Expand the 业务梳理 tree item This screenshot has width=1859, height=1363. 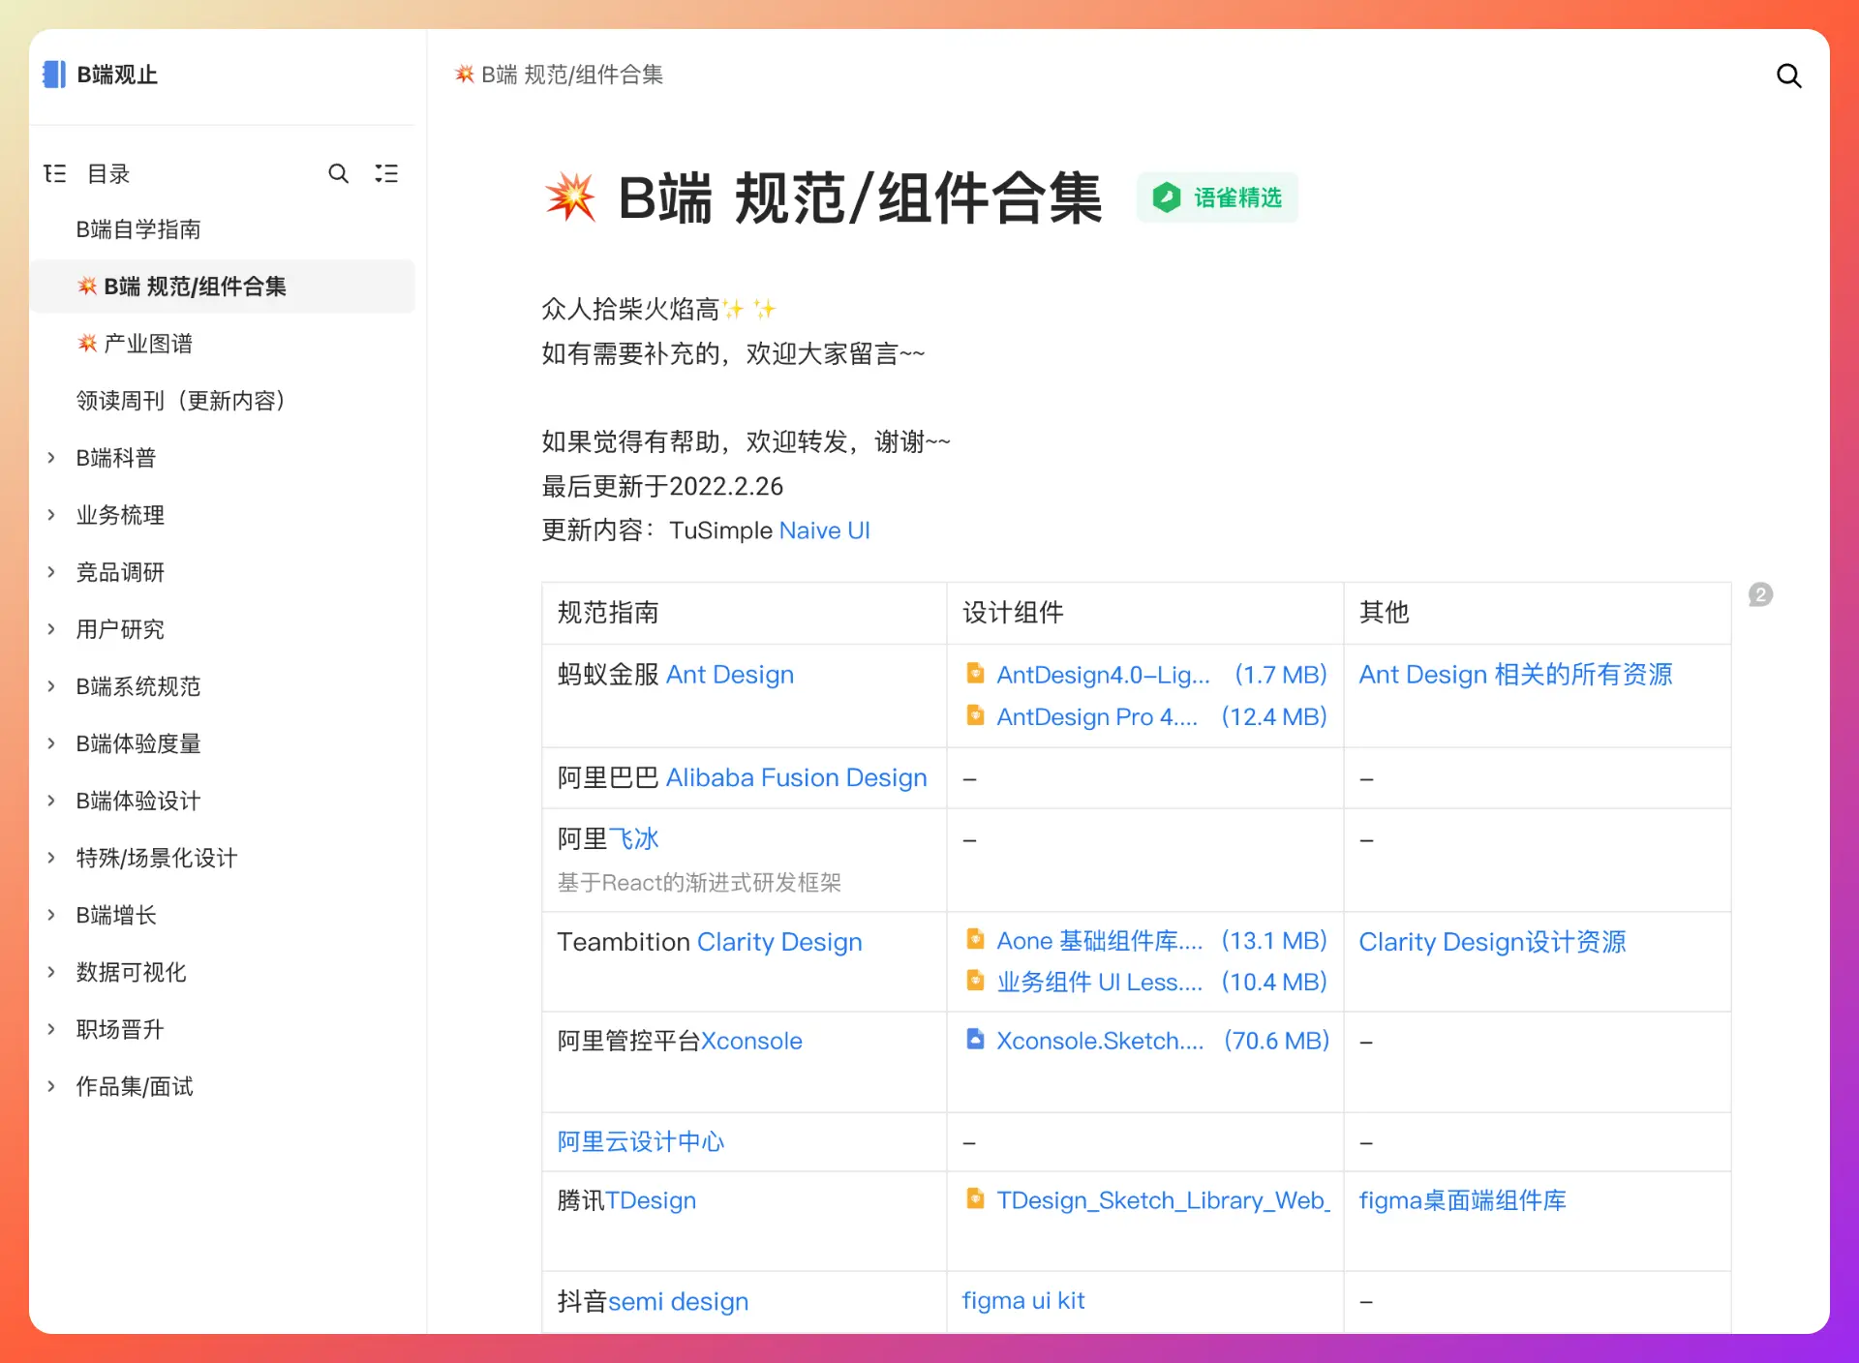pyautogui.click(x=51, y=515)
